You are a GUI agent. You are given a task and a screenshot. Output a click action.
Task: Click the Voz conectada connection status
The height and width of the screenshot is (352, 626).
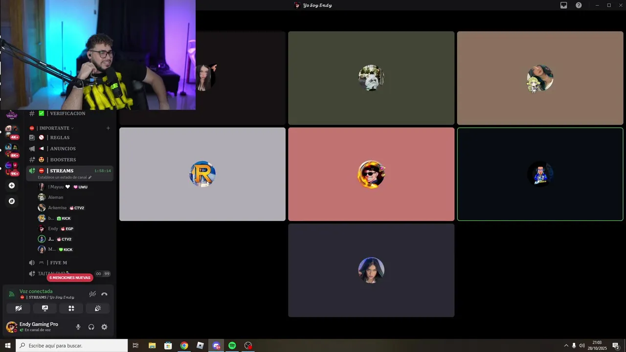tap(36, 291)
